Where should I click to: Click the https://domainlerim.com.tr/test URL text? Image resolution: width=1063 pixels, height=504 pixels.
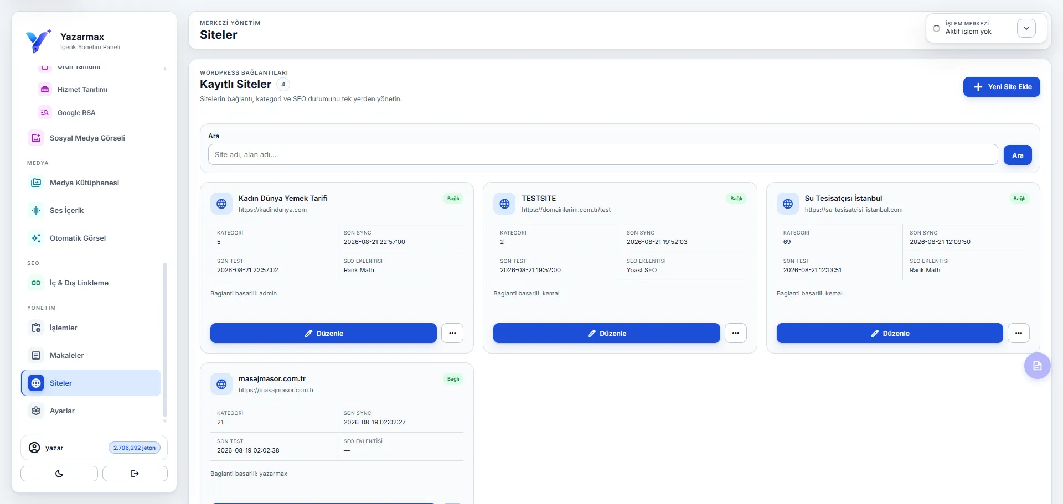click(566, 210)
